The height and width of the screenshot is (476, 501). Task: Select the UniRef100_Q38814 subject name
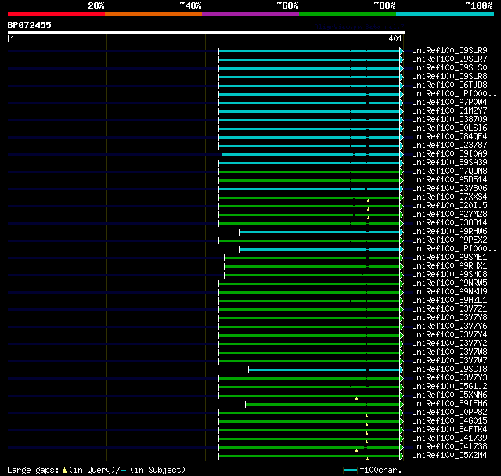coord(449,223)
